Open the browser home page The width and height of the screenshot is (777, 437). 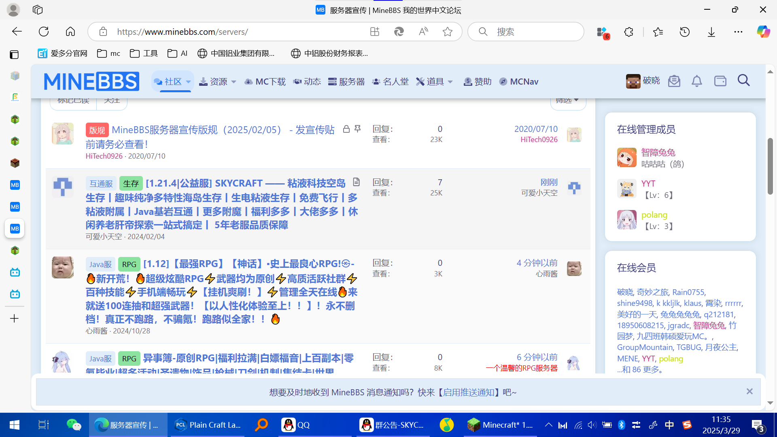[x=70, y=32]
